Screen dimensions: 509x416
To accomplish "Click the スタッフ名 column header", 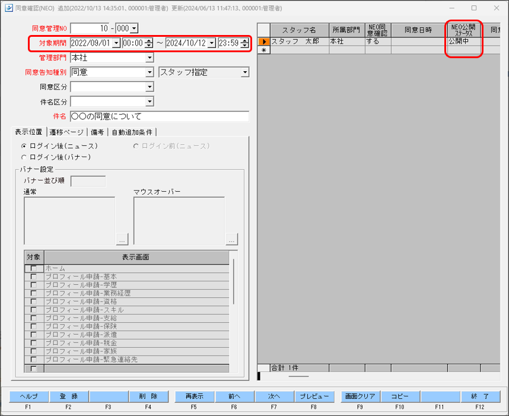I will point(300,30).
